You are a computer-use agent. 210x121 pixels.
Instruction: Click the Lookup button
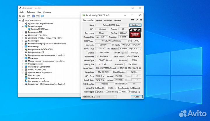(x=135, y=25)
